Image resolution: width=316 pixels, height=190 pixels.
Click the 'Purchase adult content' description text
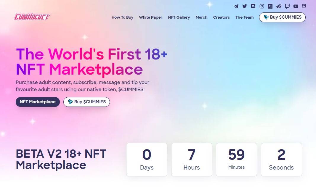(83, 86)
